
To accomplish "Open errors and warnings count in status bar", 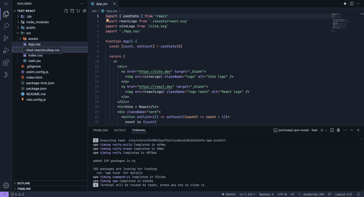I will pyautogui.click(x=17, y=195).
